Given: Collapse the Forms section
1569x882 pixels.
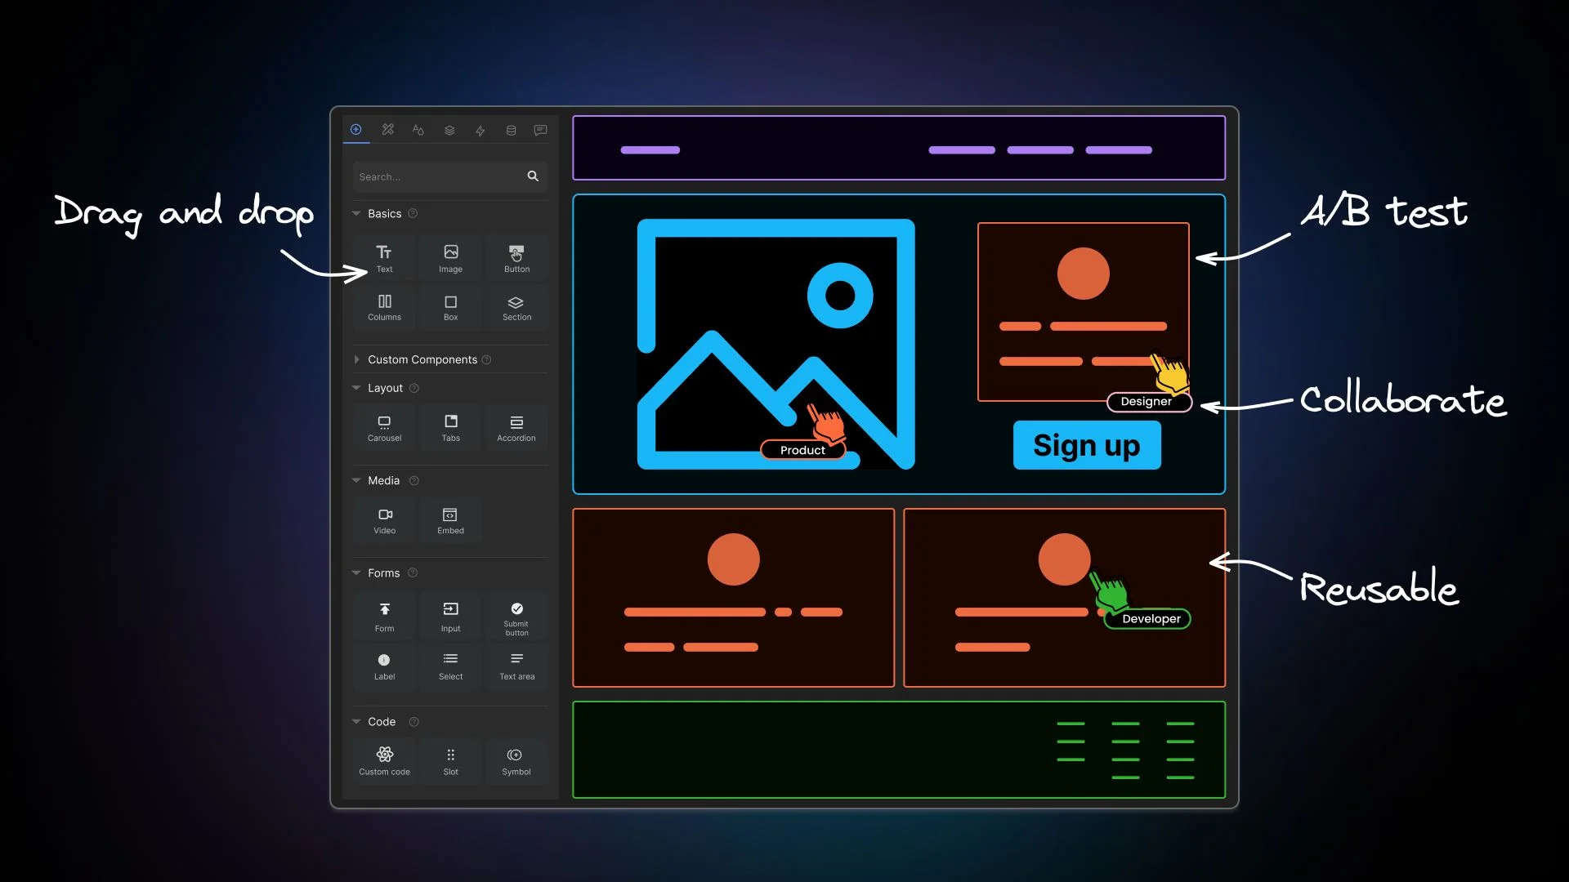Looking at the screenshot, I should [x=356, y=572].
